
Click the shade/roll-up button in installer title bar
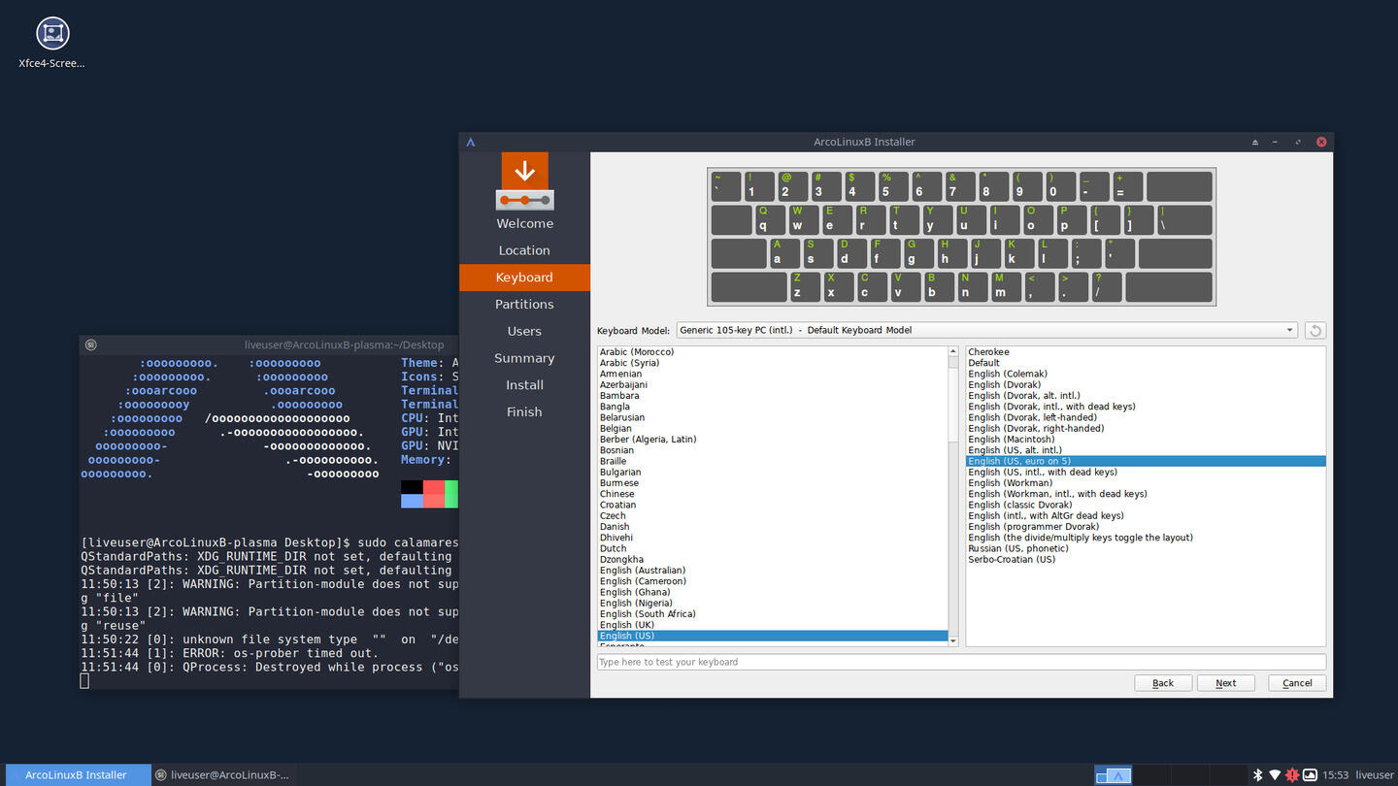point(1254,142)
